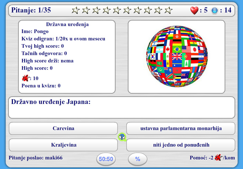The height and width of the screenshot is (169, 243).
Task: Choose the answer 'Carevina'
Action: (63, 128)
